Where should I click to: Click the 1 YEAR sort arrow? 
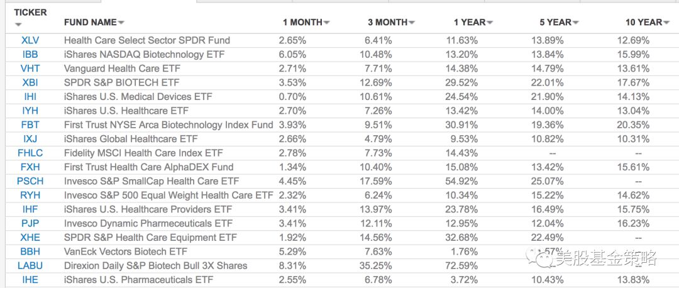click(x=490, y=23)
